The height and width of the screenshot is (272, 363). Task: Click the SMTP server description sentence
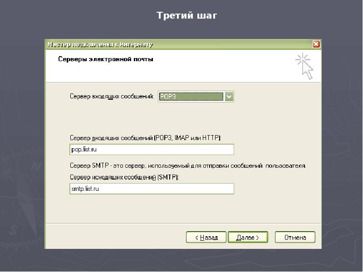point(188,166)
